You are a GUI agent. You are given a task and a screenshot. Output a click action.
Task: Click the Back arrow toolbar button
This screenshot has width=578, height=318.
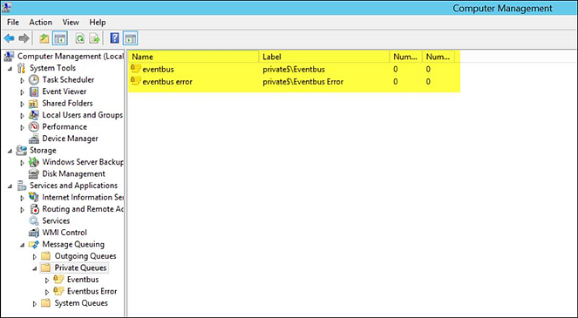[x=10, y=38]
